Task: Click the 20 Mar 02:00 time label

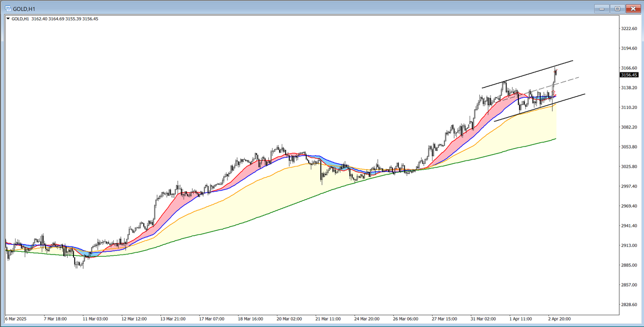Action: tap(290, 318)
